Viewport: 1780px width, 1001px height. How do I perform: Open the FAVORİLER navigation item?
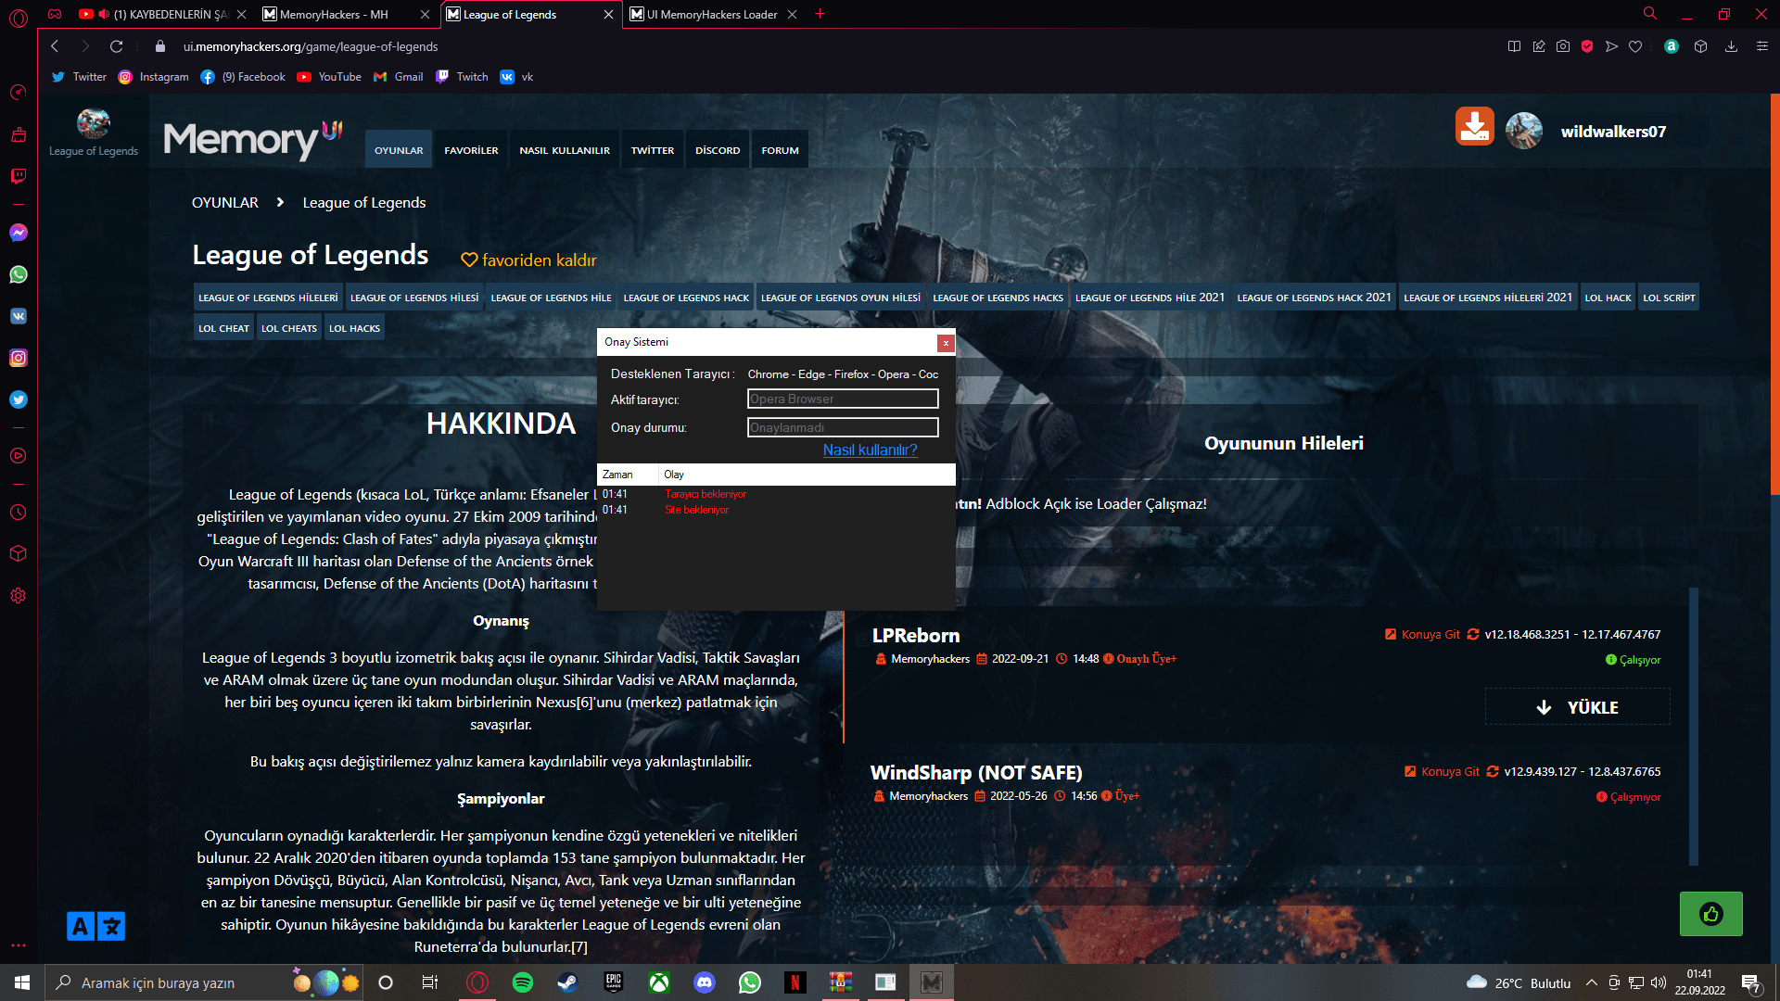coord(471,150)
